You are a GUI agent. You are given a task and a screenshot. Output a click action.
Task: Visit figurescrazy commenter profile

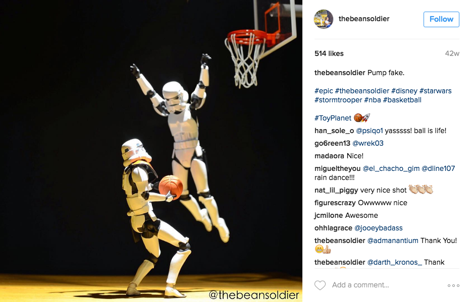(x=335, y=203)
